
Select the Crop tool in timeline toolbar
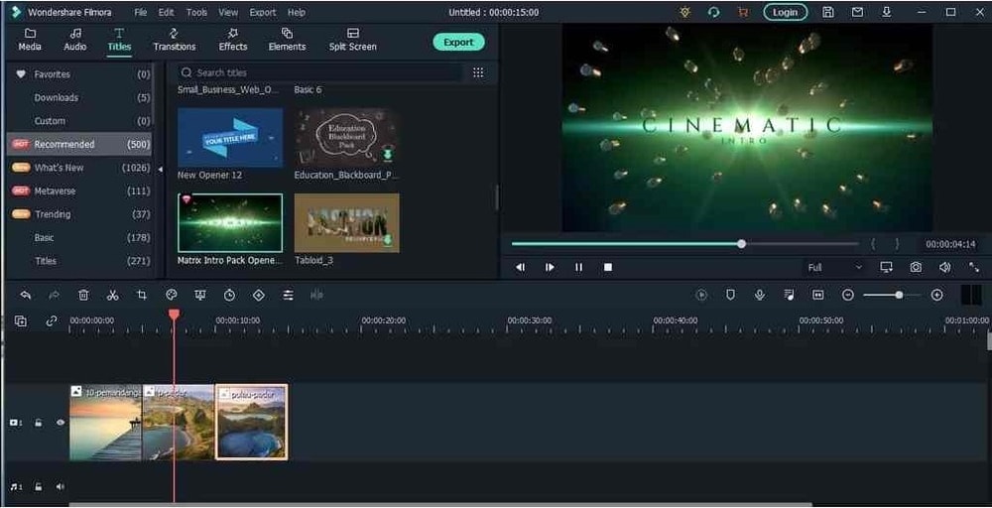pos(142,295)
